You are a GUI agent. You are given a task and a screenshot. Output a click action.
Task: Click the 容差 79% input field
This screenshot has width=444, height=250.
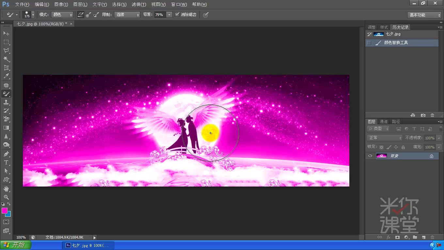160,15
